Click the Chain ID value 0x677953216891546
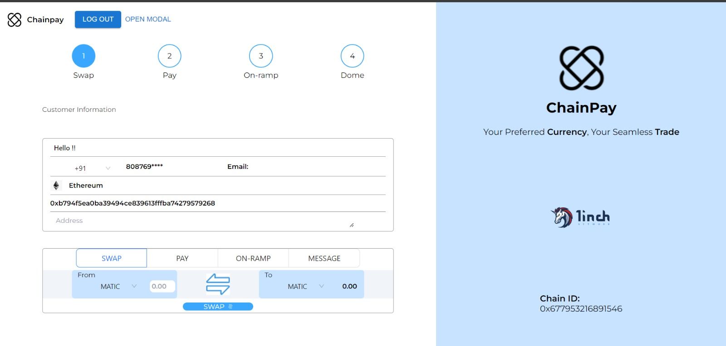The image size is (726, 346). pos(581,309)
